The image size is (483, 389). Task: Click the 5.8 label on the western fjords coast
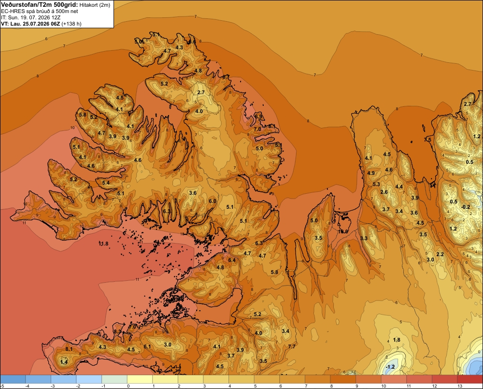(83, 115)
